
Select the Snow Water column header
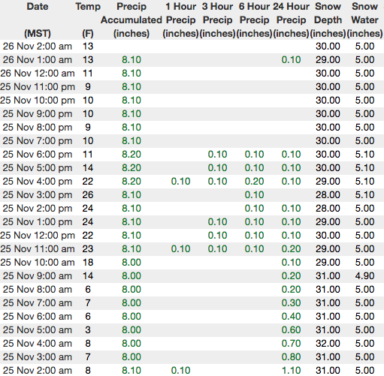pyautogui.click(x=364, y=20)
